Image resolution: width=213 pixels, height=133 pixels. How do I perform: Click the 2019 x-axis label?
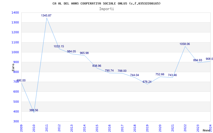pos(148,128)
